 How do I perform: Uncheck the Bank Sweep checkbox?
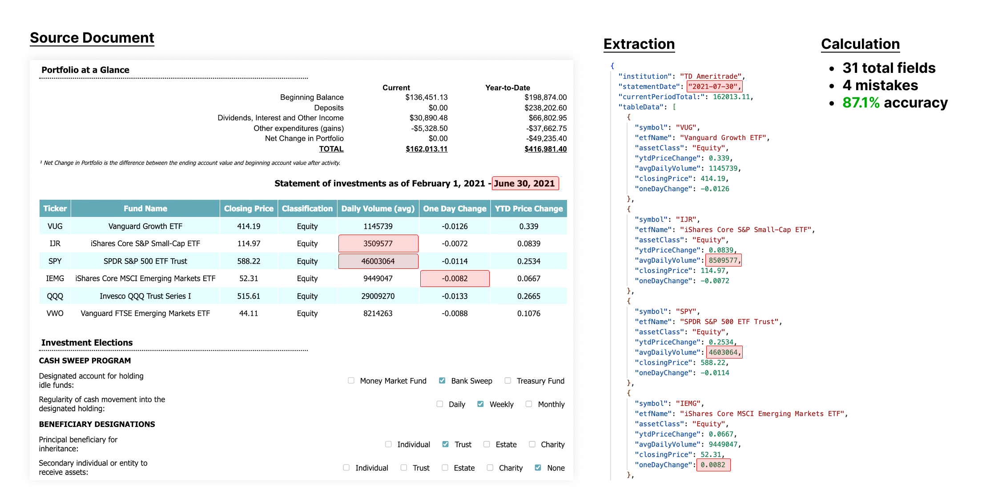pyautogui.click(x=442, y=381)
